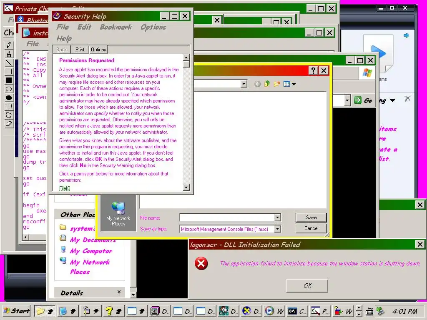427x320 pixels.
Task: Open the File menu in Security Help
Action: (x=63, y=27)
